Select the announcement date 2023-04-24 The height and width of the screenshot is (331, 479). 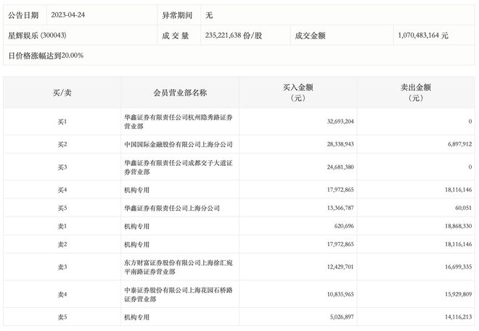74,15
